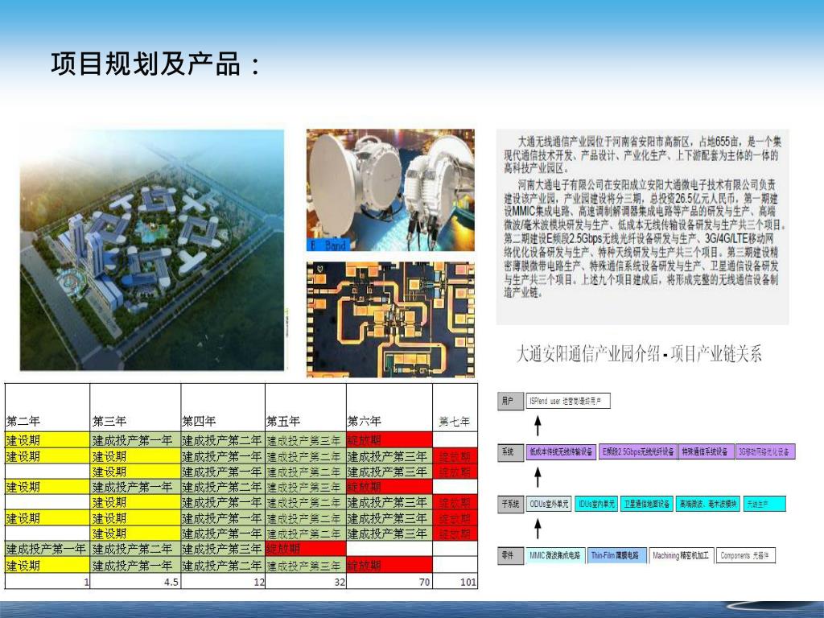Click the MMIC 微波集成电路 box
The width and height of the screenshot is (824, 618).
click(554, 555)
